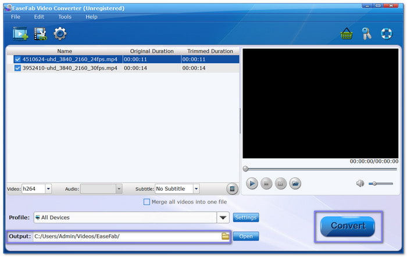
Task: Click the volume slider handle
Action: tap(374, 184)
